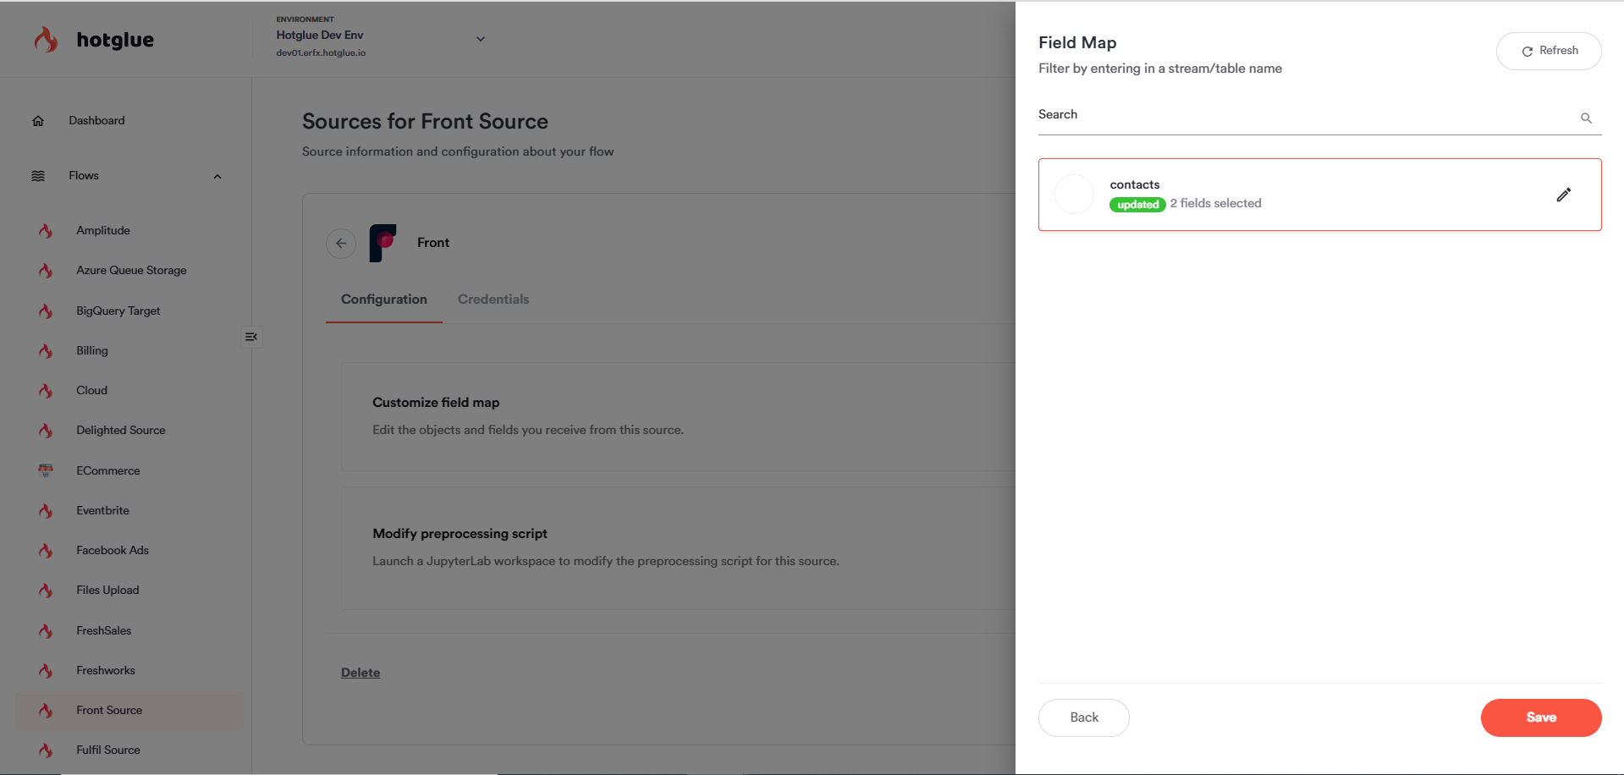Click the Eventbrite flame icon

pos(46,511)
